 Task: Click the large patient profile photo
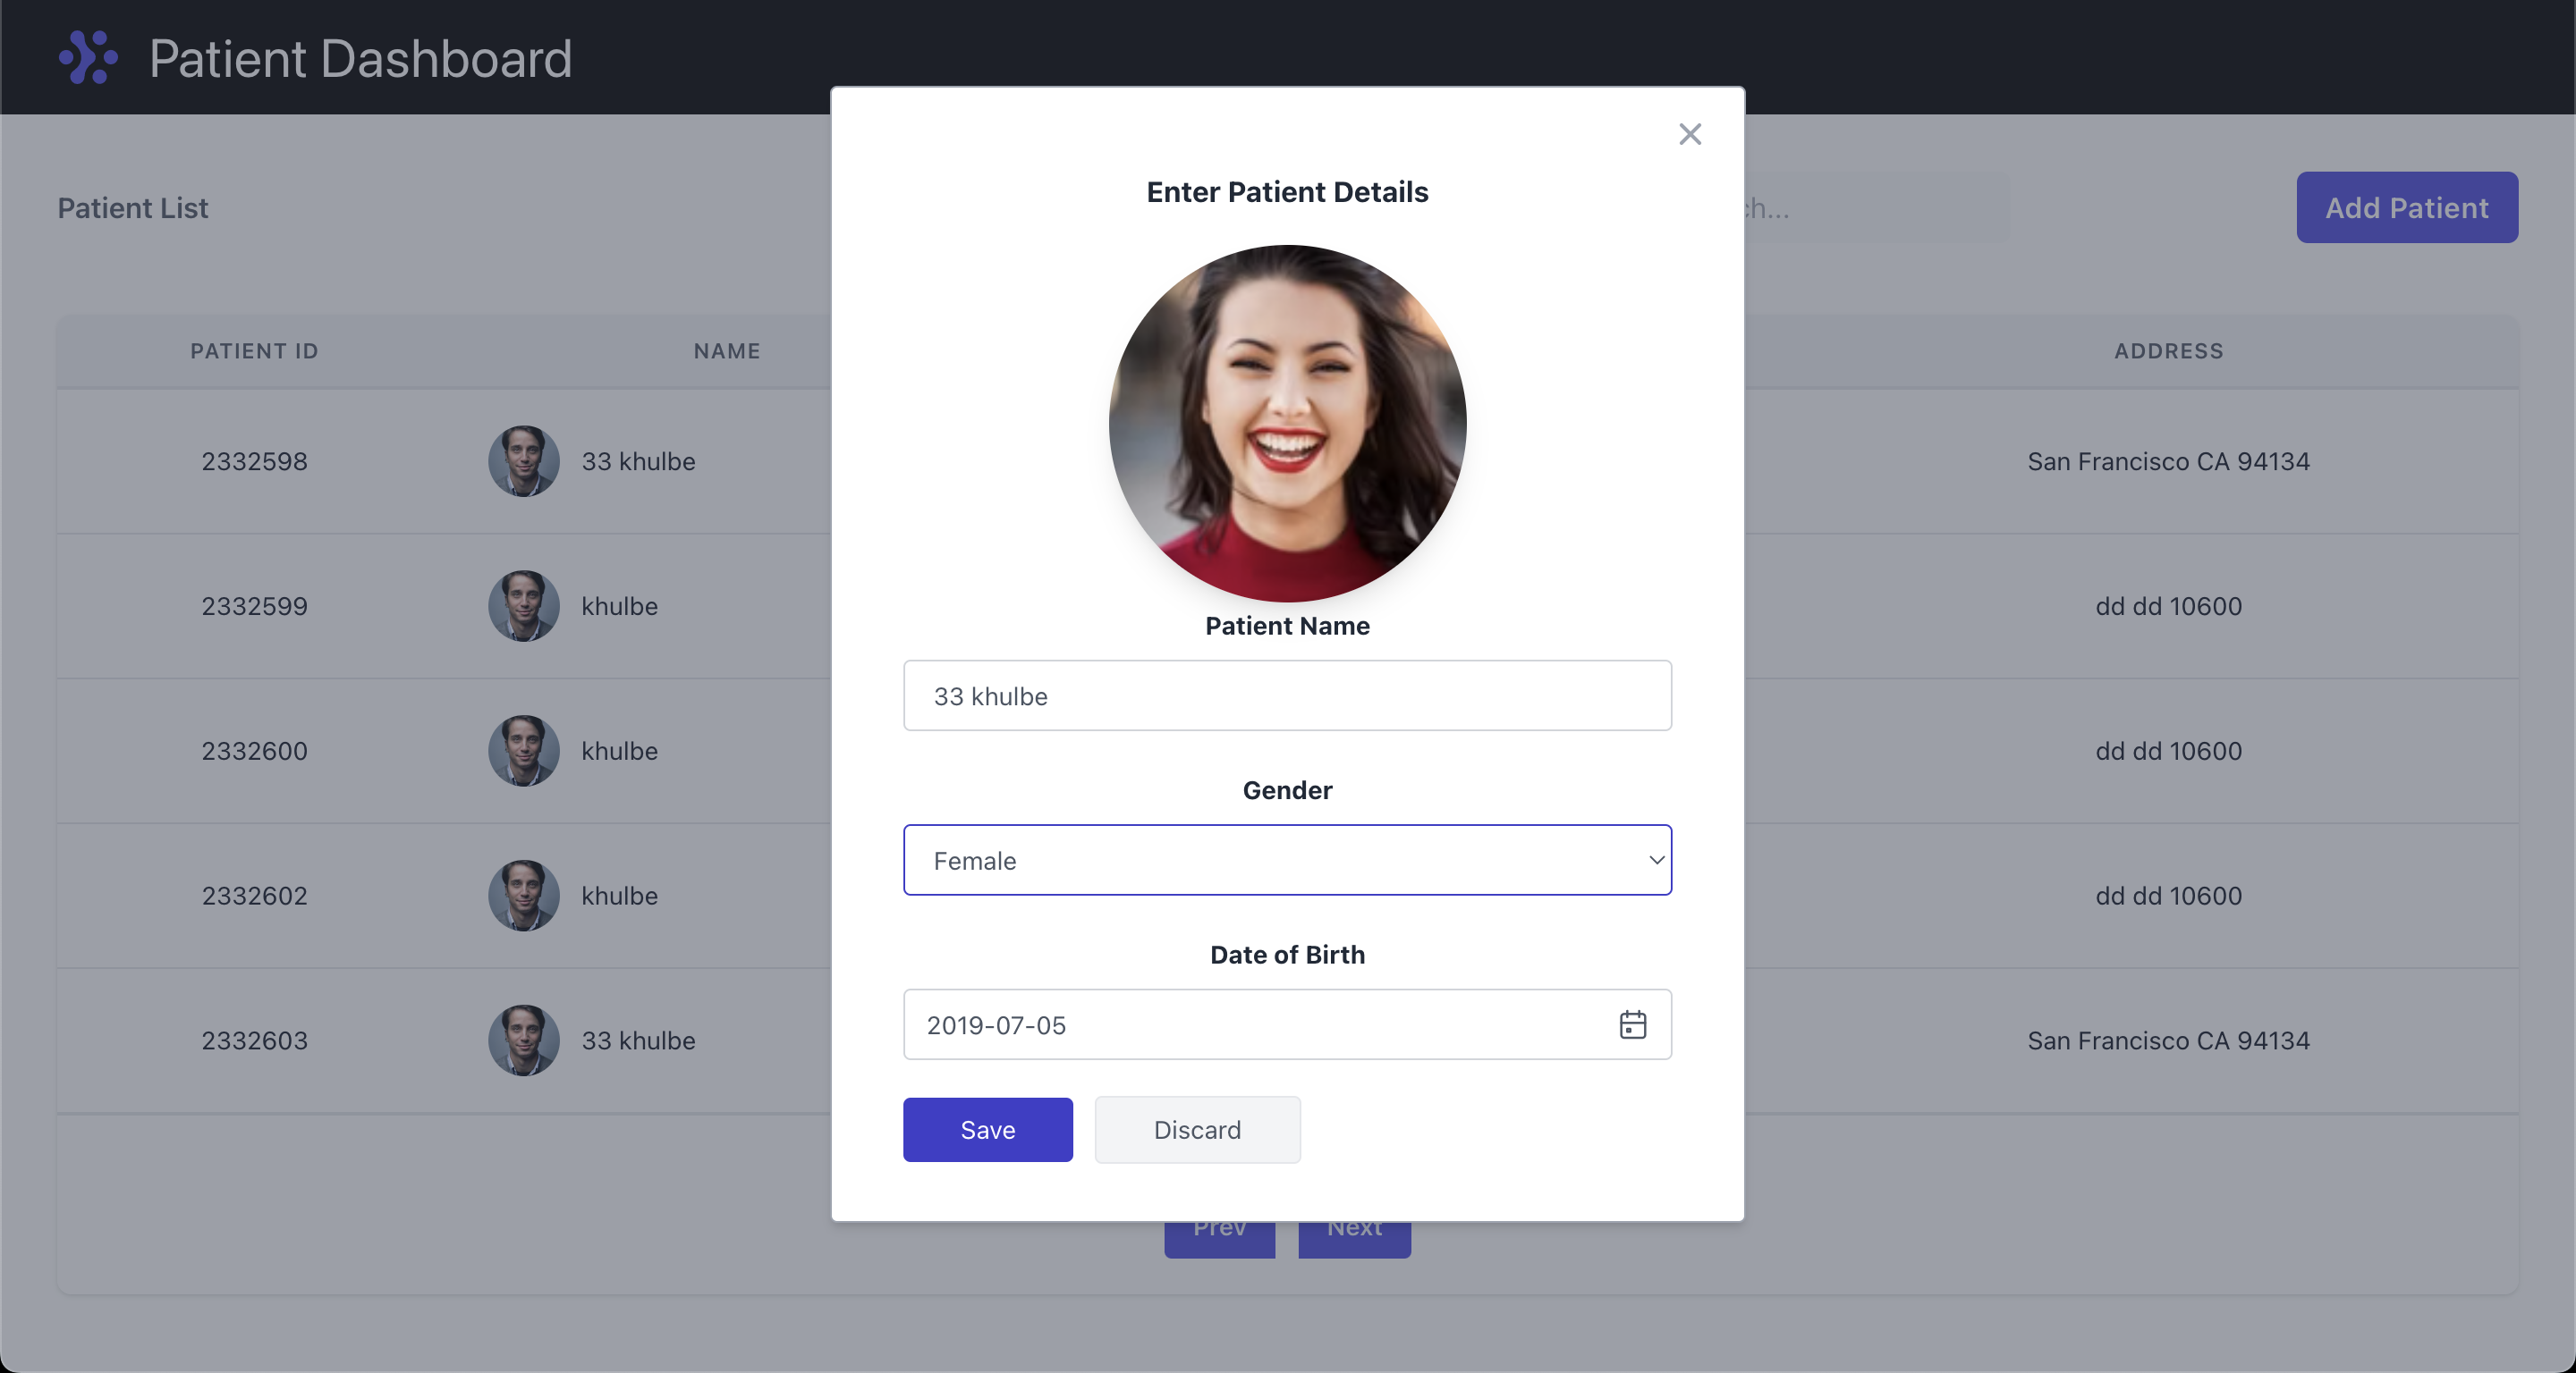pos(1287,423)
